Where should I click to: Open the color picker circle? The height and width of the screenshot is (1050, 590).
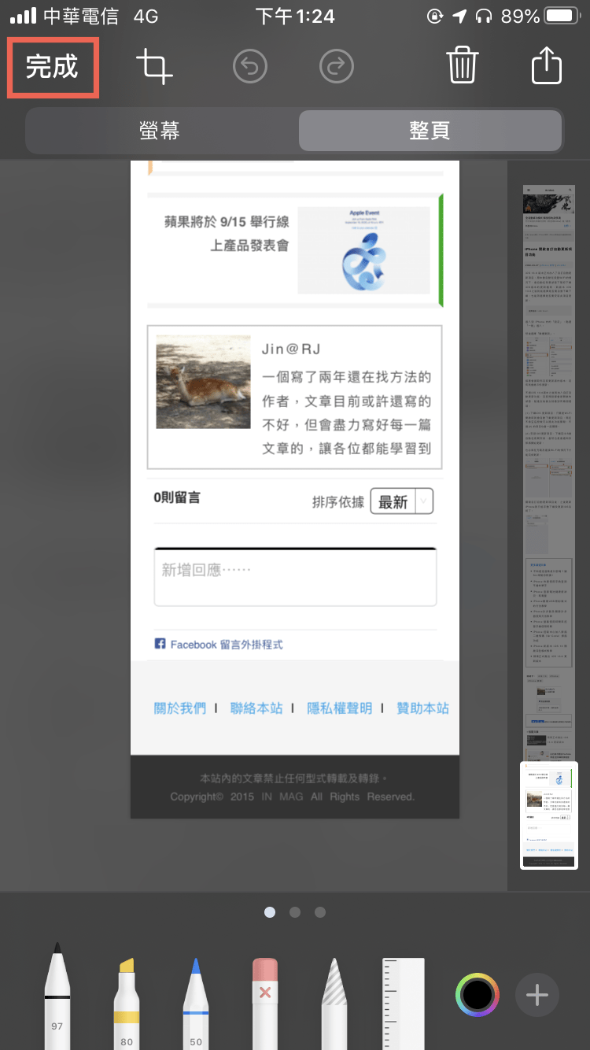point(477,995)
